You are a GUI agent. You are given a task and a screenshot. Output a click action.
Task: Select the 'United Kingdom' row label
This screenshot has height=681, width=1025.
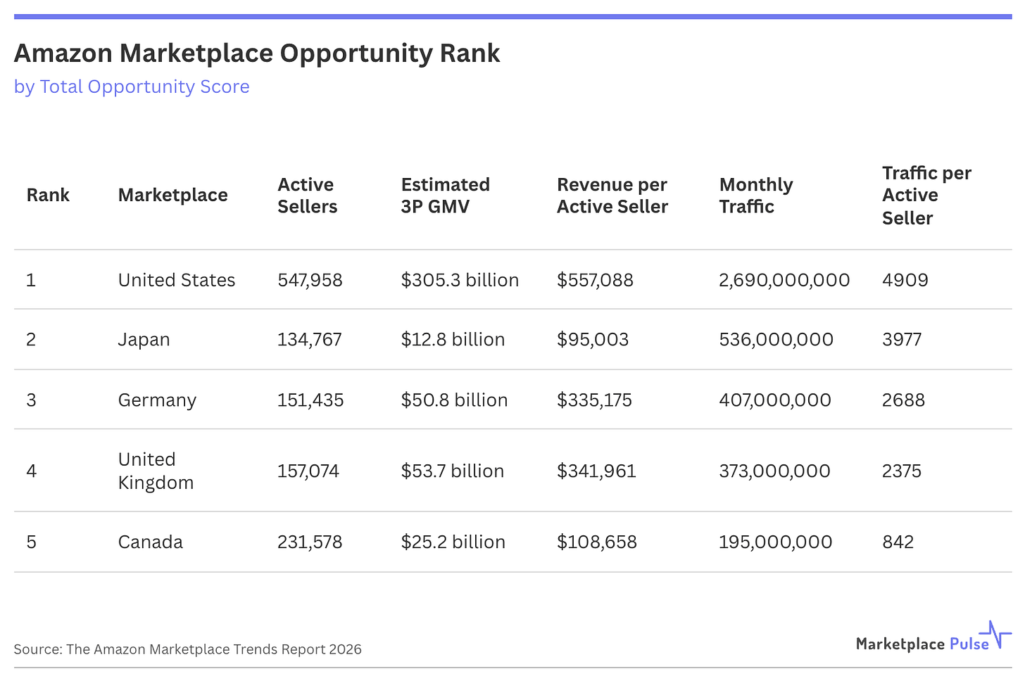point(156,471)
